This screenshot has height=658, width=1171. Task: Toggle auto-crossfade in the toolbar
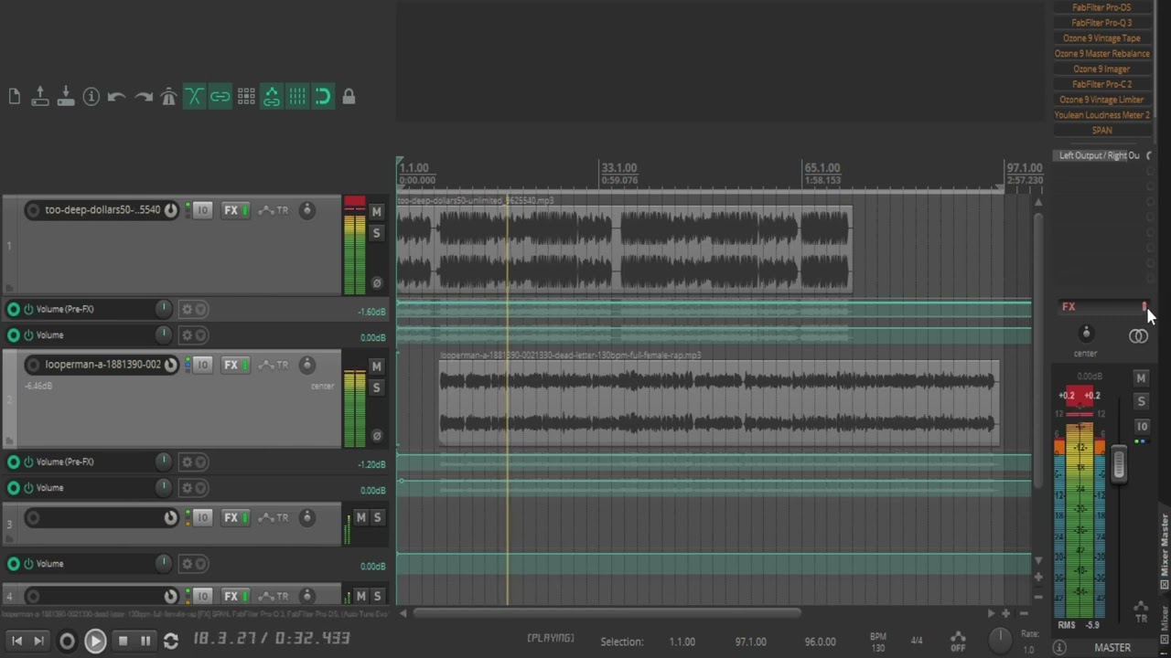coord(194,96)
